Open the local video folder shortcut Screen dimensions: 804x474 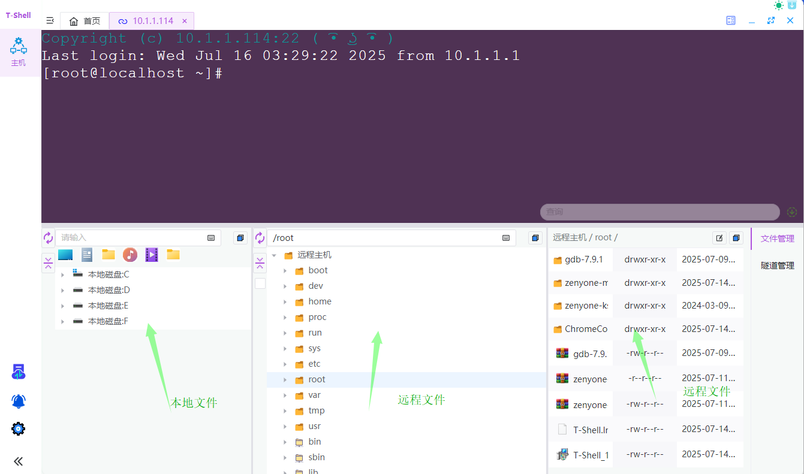point(152,255)
